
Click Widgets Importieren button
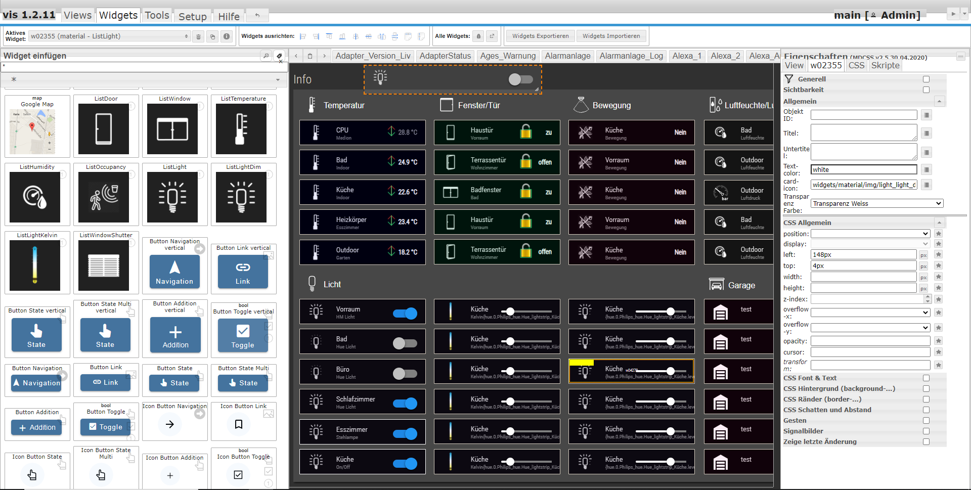[x=611, y=36]
